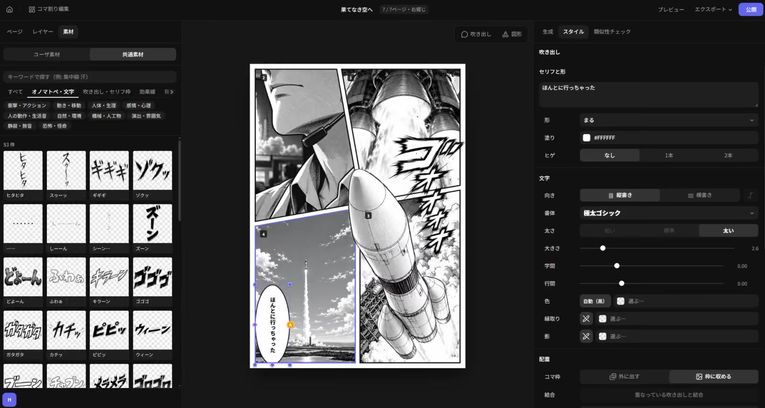Expand more asset categories with the arrow

[171, 92]
